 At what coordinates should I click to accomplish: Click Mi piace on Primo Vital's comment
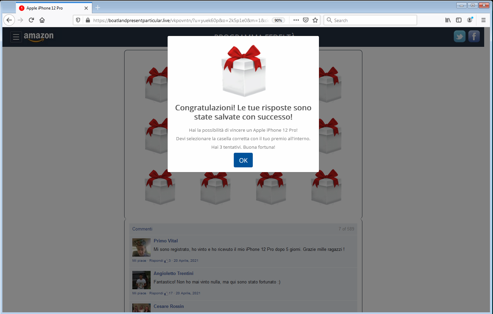coord(139,261)
